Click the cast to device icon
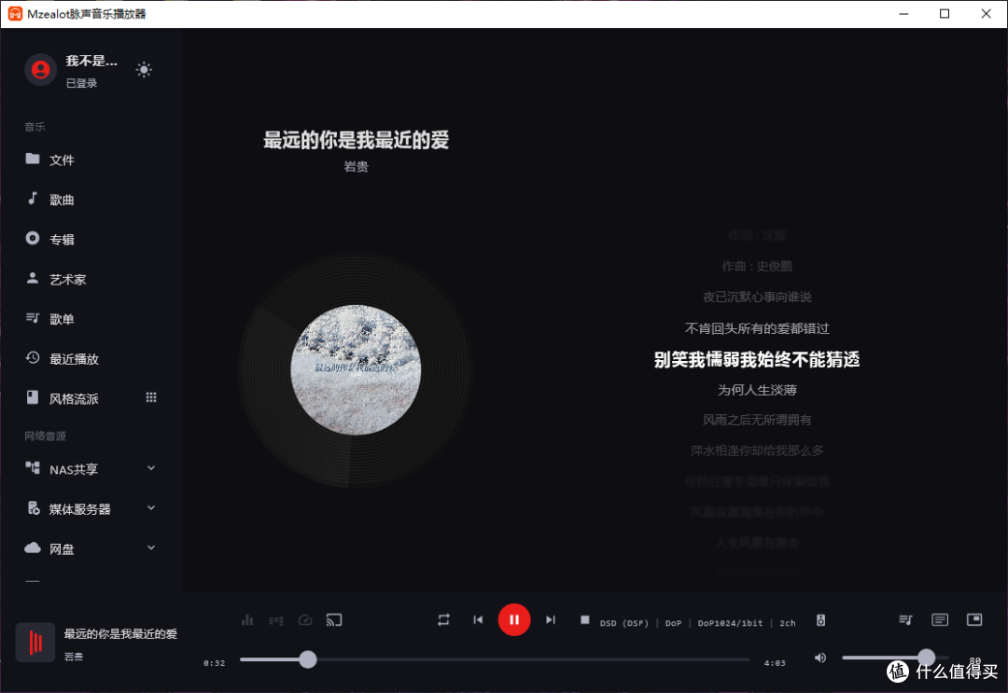The image size is (1008, 693). [334, 619]
